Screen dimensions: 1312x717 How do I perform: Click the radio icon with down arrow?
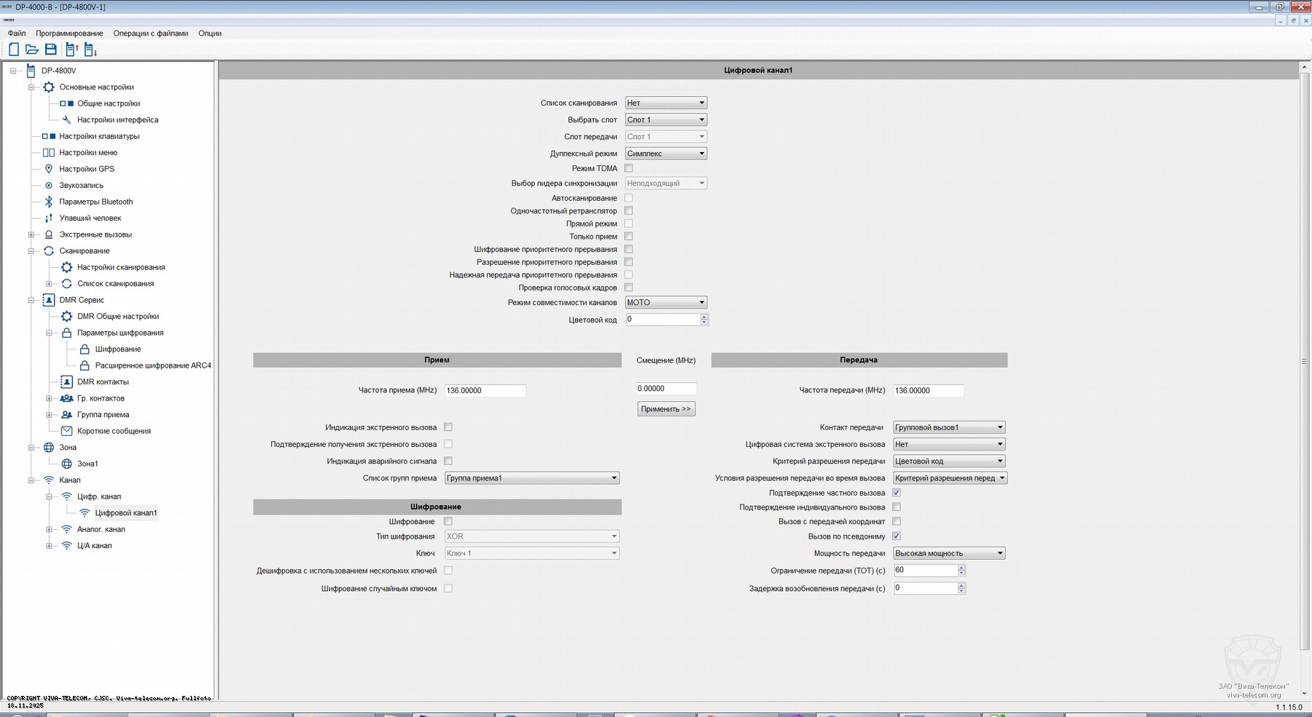(x=90, y=49)
